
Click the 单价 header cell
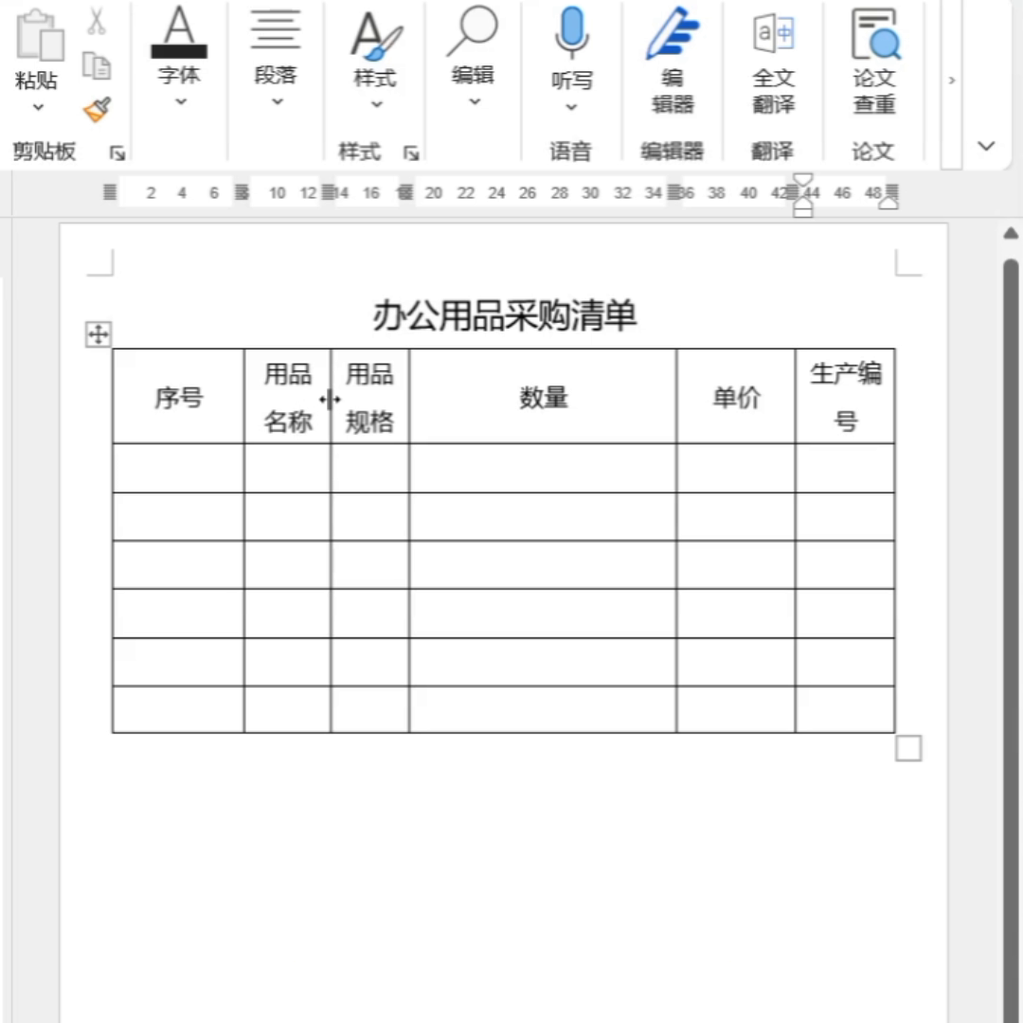736,397
